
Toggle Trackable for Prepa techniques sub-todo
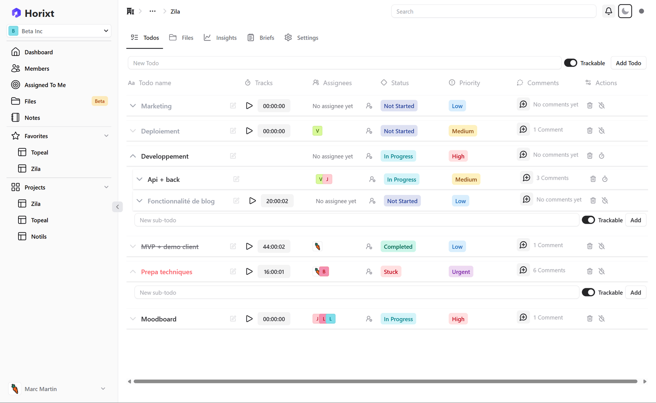(x=588, y=292)
